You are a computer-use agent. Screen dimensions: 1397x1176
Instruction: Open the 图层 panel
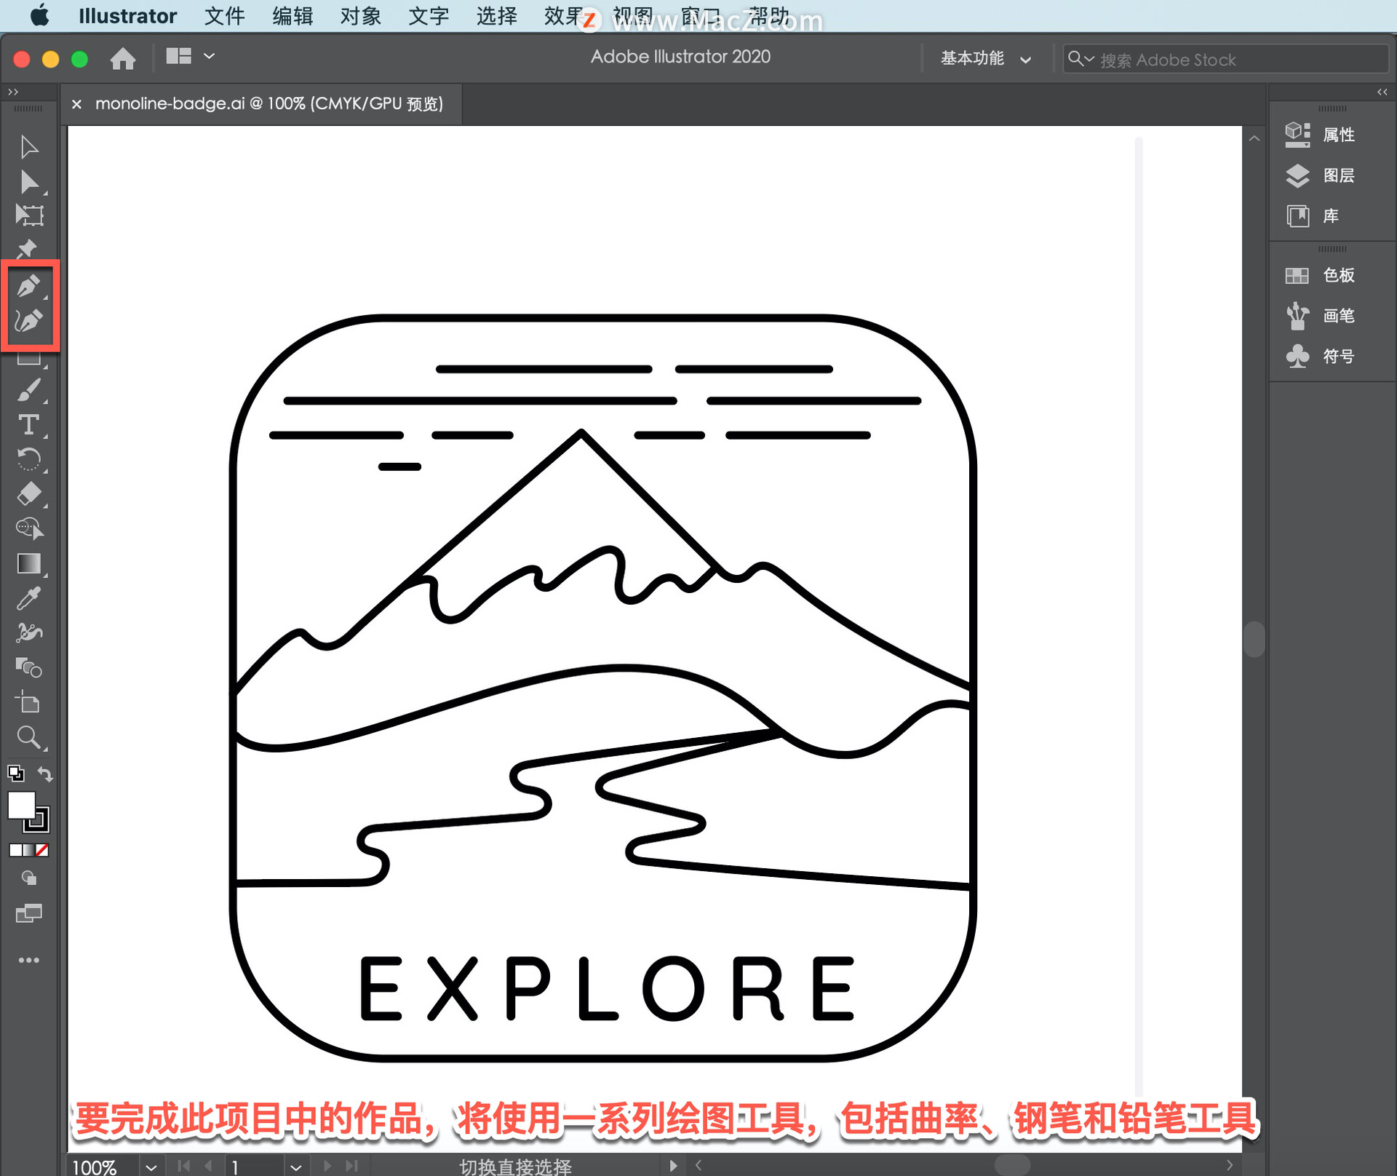[1319, 175]
